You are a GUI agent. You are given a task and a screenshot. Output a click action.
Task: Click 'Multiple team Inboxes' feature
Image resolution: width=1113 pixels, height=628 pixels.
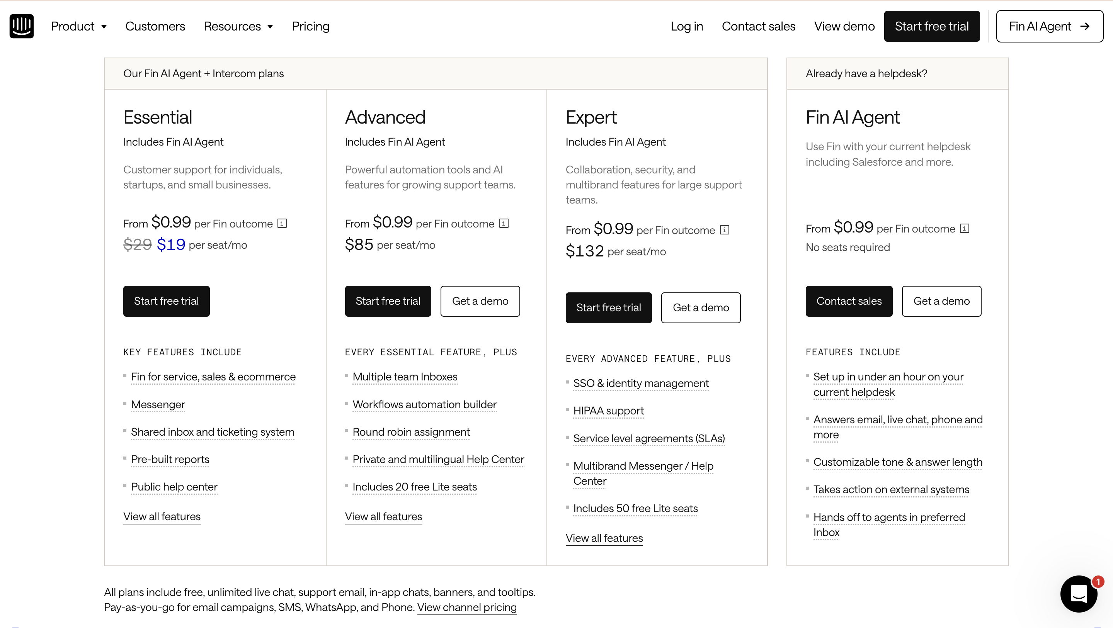coord(405,377)
